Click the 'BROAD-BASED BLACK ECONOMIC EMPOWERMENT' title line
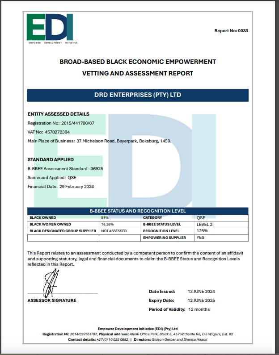Viewport: 279px width, 355px height. tap(138, 62)
